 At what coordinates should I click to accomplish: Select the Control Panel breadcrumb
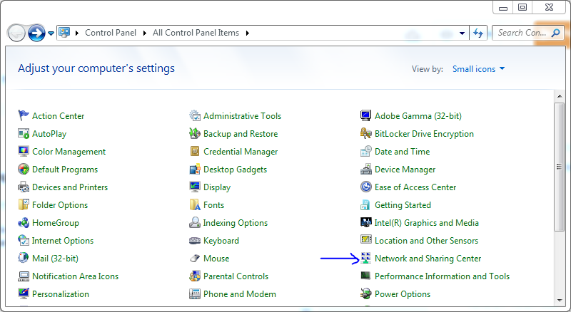[111, 33]
